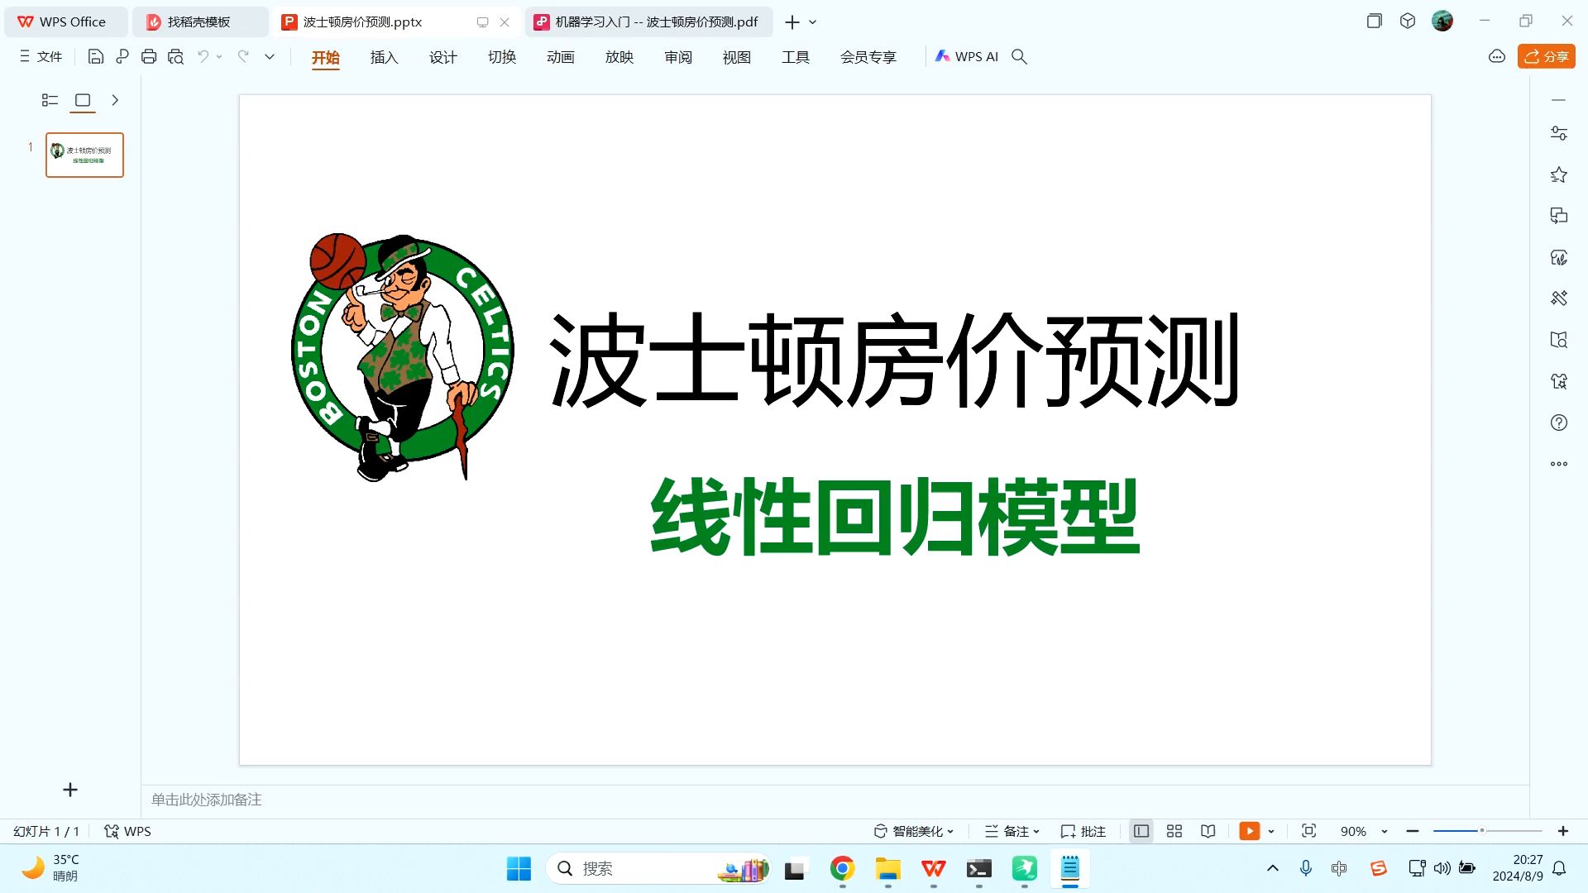Open the star favorites icon in right sidebar
The width and height of the screenshot is (1588, 893).
(x=1559, y=174)
